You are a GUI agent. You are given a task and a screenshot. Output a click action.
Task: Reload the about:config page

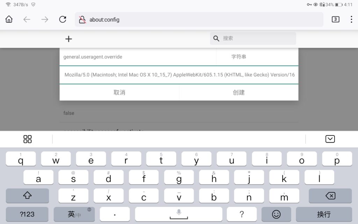(x=63, y=20)
